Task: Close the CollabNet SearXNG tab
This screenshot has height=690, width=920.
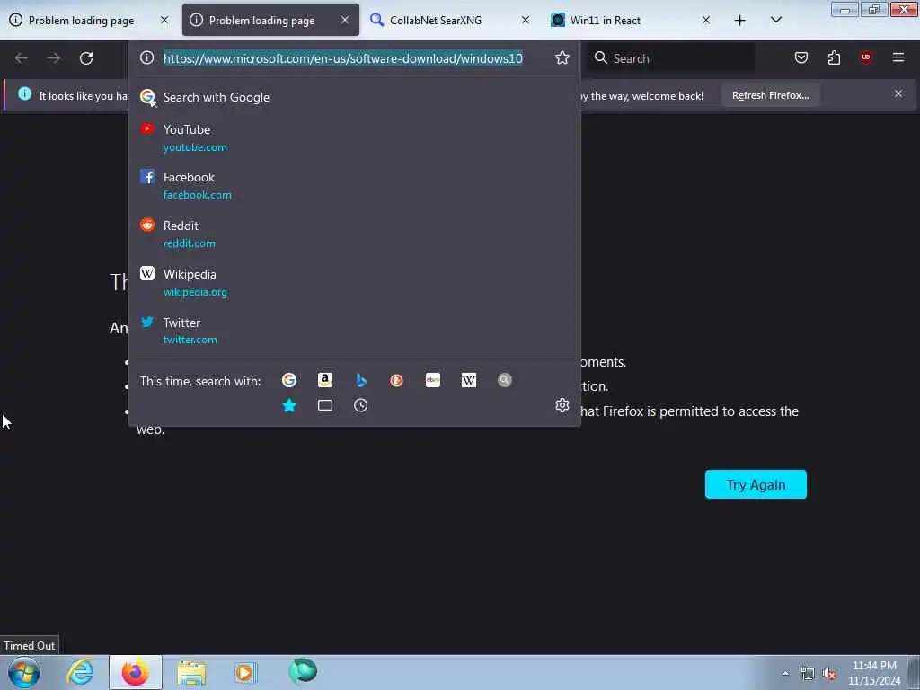Action: [x=526, y=20]
